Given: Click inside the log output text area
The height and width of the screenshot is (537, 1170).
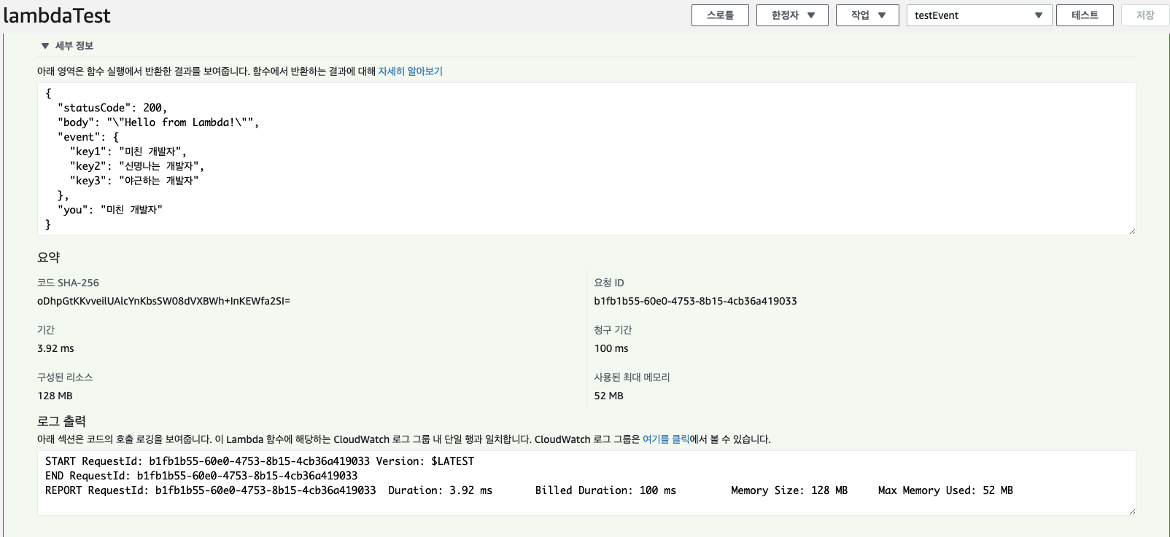Looking at the screenshot, I should [586, 483].
